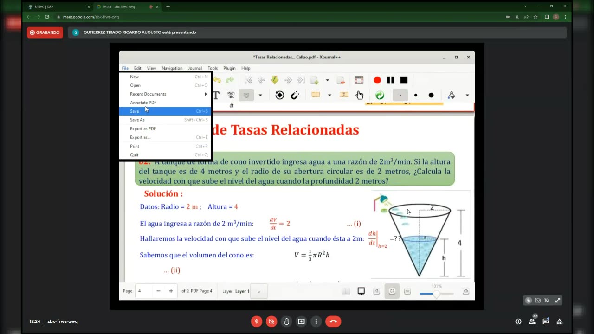Start audio recording with red circle
Image resolution: width=594 pixels, height=334 pixels.
tap(377, 80)
